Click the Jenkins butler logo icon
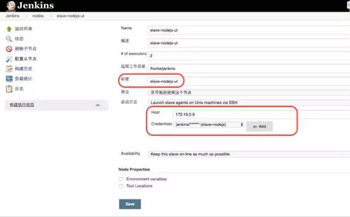The width and height of the screenshot is (350, 217). pyautogui.click(x=10, y=6)
